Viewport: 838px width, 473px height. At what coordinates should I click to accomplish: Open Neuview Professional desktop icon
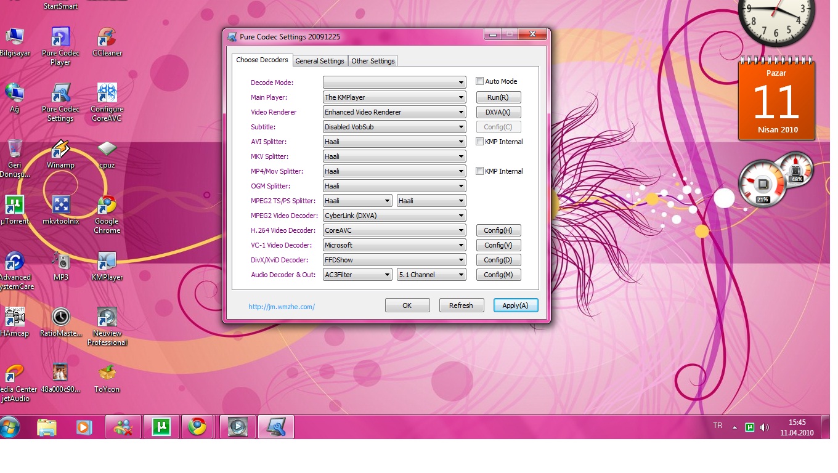click(x=107, y=326)
